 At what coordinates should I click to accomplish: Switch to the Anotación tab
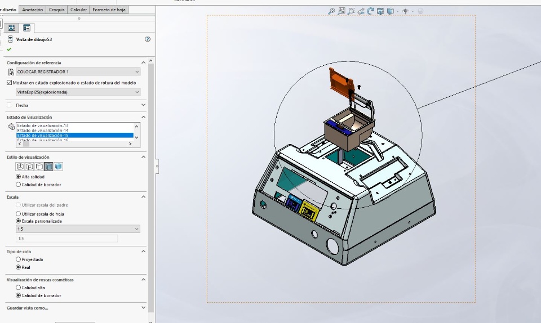click(33, 10)
